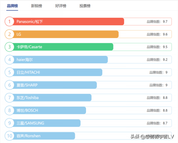Open the 新锐榜 tab
This screenshot has height=143, width=178.
(36, 6)
